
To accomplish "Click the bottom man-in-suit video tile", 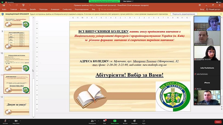I will (207, 98).
